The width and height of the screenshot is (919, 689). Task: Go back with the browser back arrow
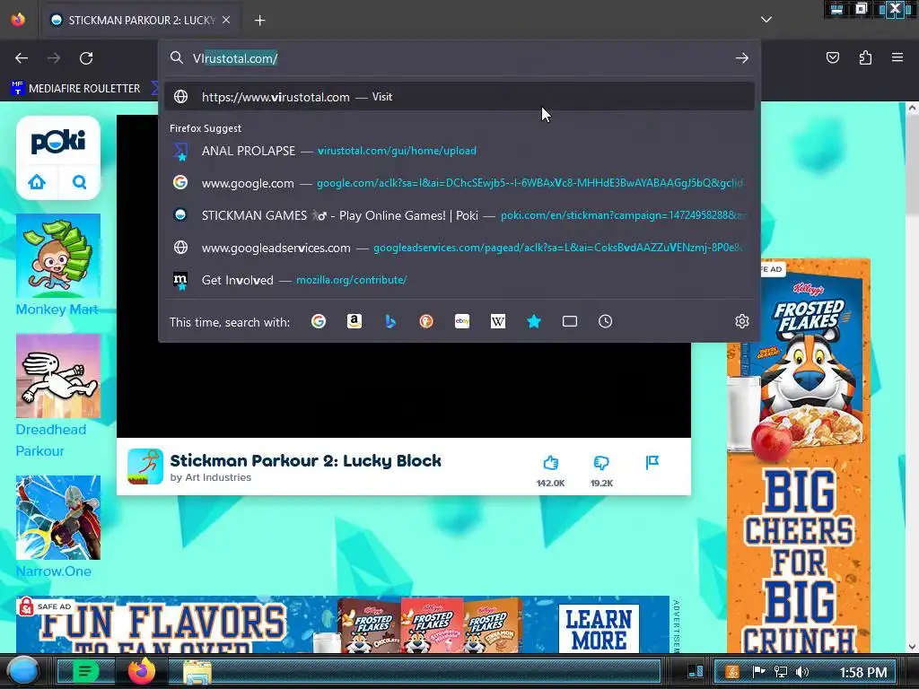[x=22, y=58]
